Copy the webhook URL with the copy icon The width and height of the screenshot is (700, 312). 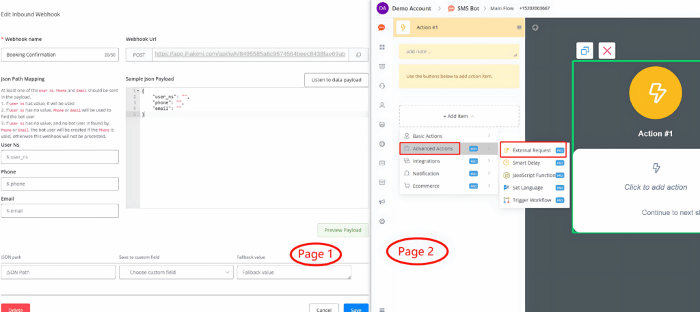(359, 54)
